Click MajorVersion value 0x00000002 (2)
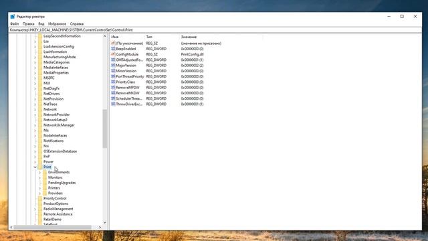This screenshot has width=428, height=241. 192,66
